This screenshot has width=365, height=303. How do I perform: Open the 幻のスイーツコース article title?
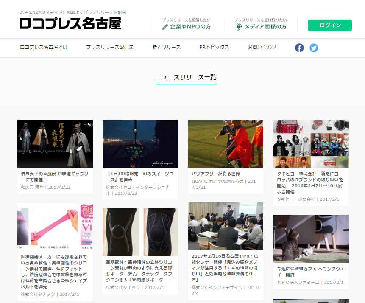coord(139,177)
